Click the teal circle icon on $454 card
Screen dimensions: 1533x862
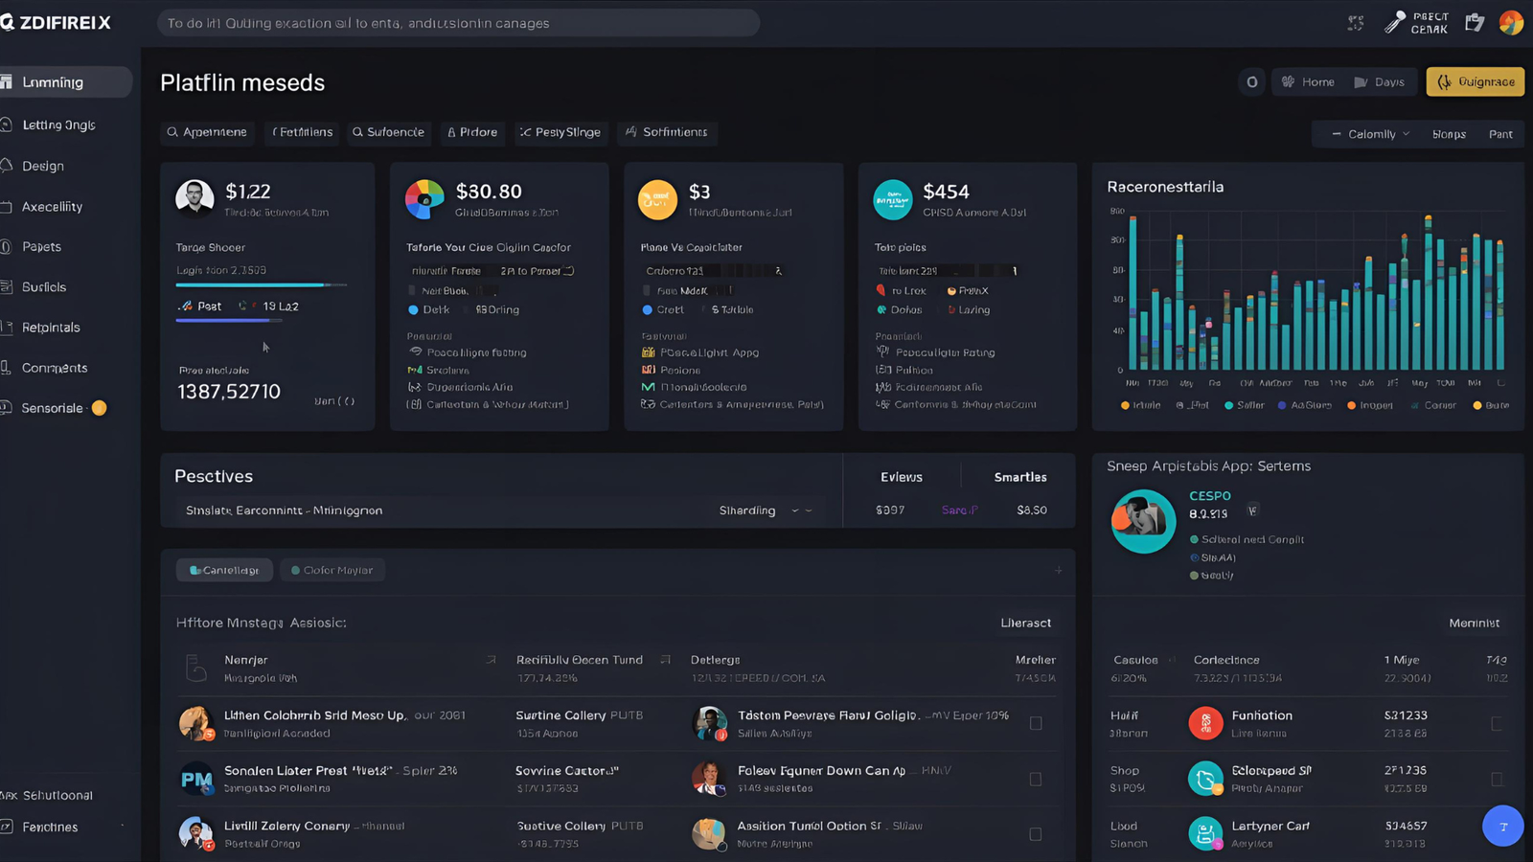(x=892, y=199)
